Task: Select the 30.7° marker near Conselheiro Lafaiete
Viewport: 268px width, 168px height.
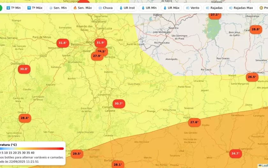Action: (119, 104)
